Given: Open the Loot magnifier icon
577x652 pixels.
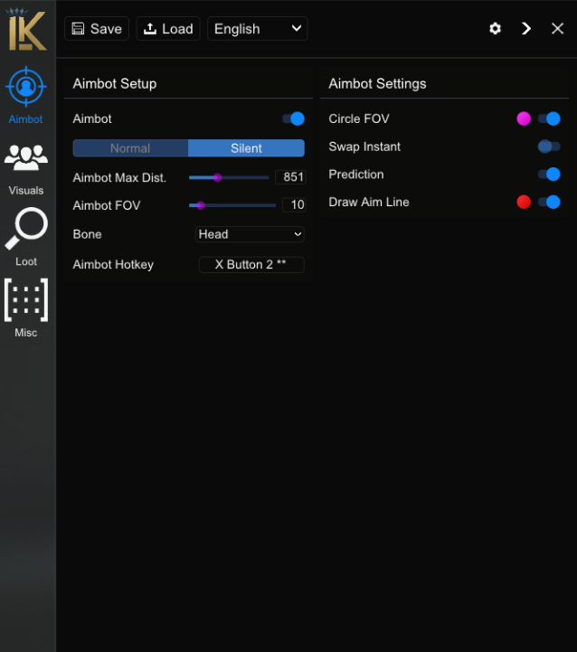Looking at the screenshot, I should (x=26, y=230).
